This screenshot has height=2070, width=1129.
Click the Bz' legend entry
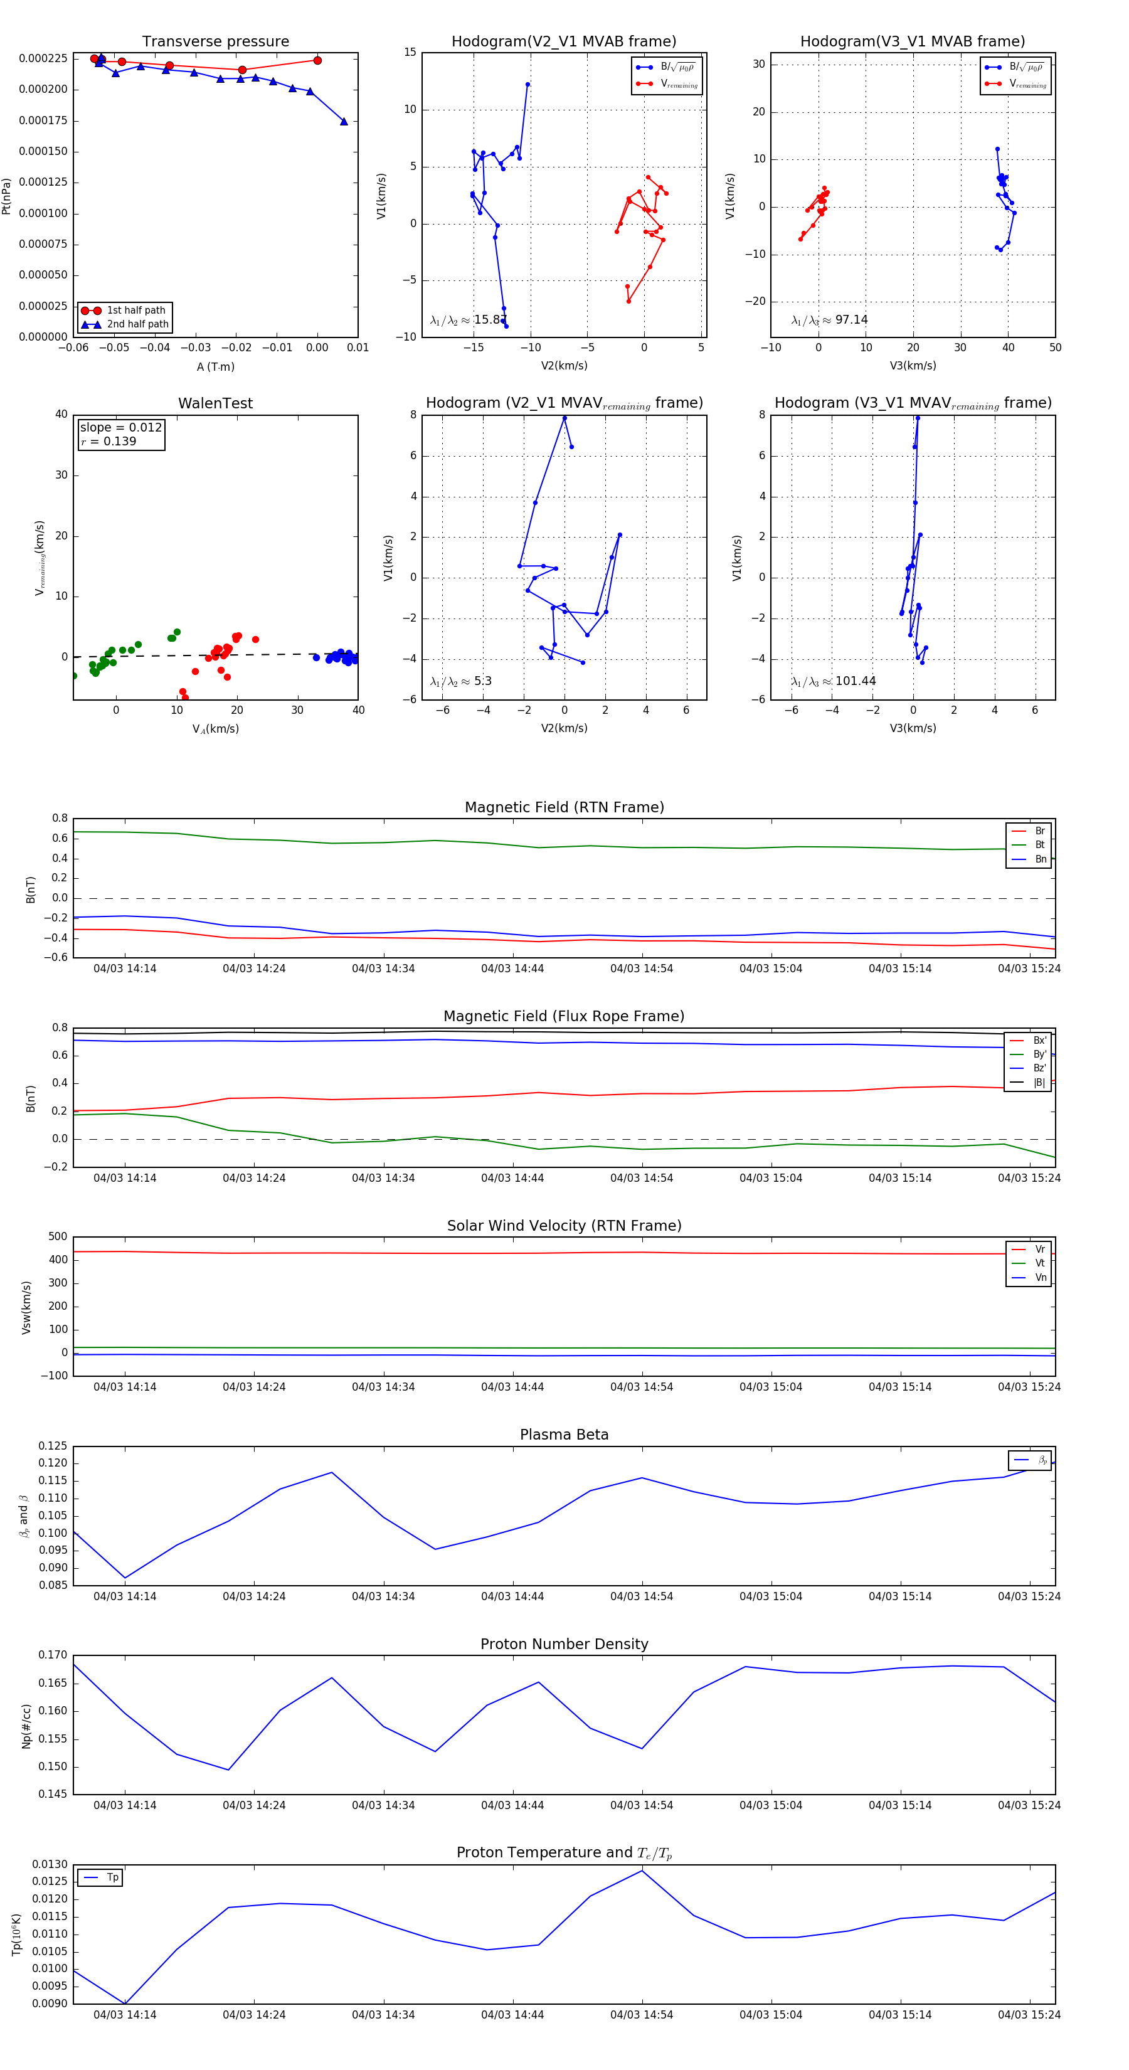click(x=1029, y=1069)
